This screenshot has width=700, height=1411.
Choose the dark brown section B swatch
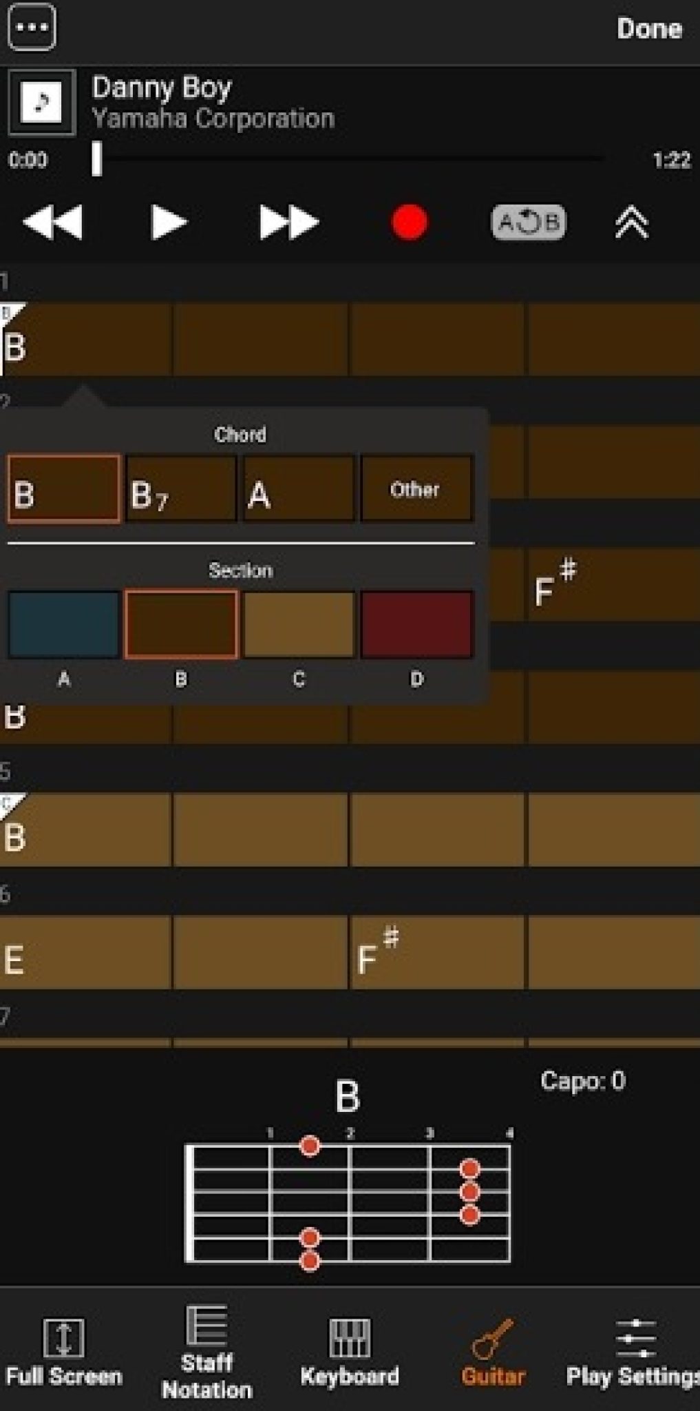(182, 624)
